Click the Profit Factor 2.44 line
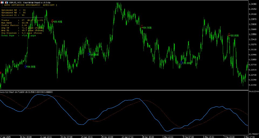This screenshot has width=259, height=138. (14, 25)
